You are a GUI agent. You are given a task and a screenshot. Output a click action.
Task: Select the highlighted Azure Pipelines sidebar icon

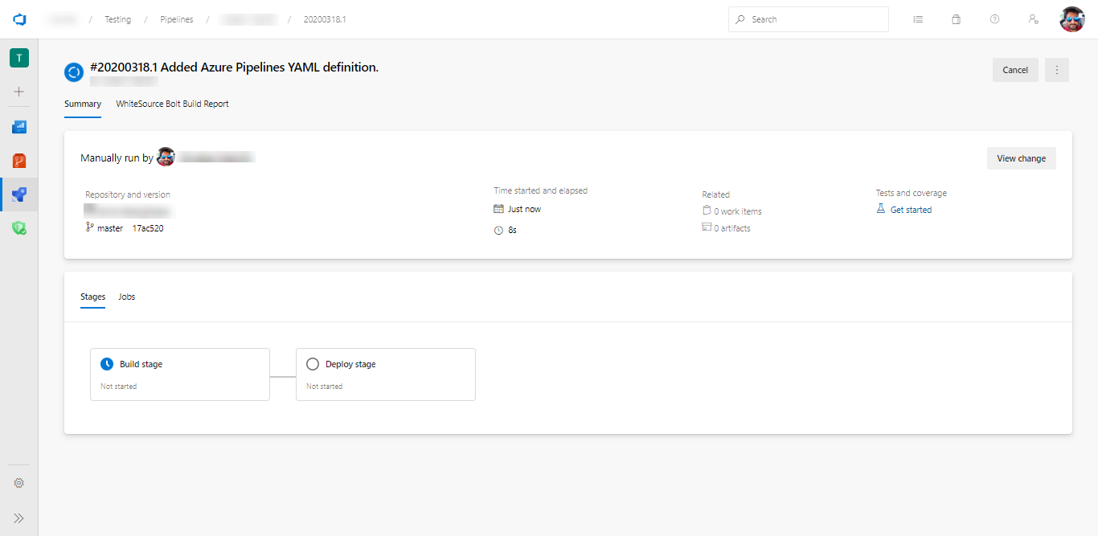click(x=18, y=194)
